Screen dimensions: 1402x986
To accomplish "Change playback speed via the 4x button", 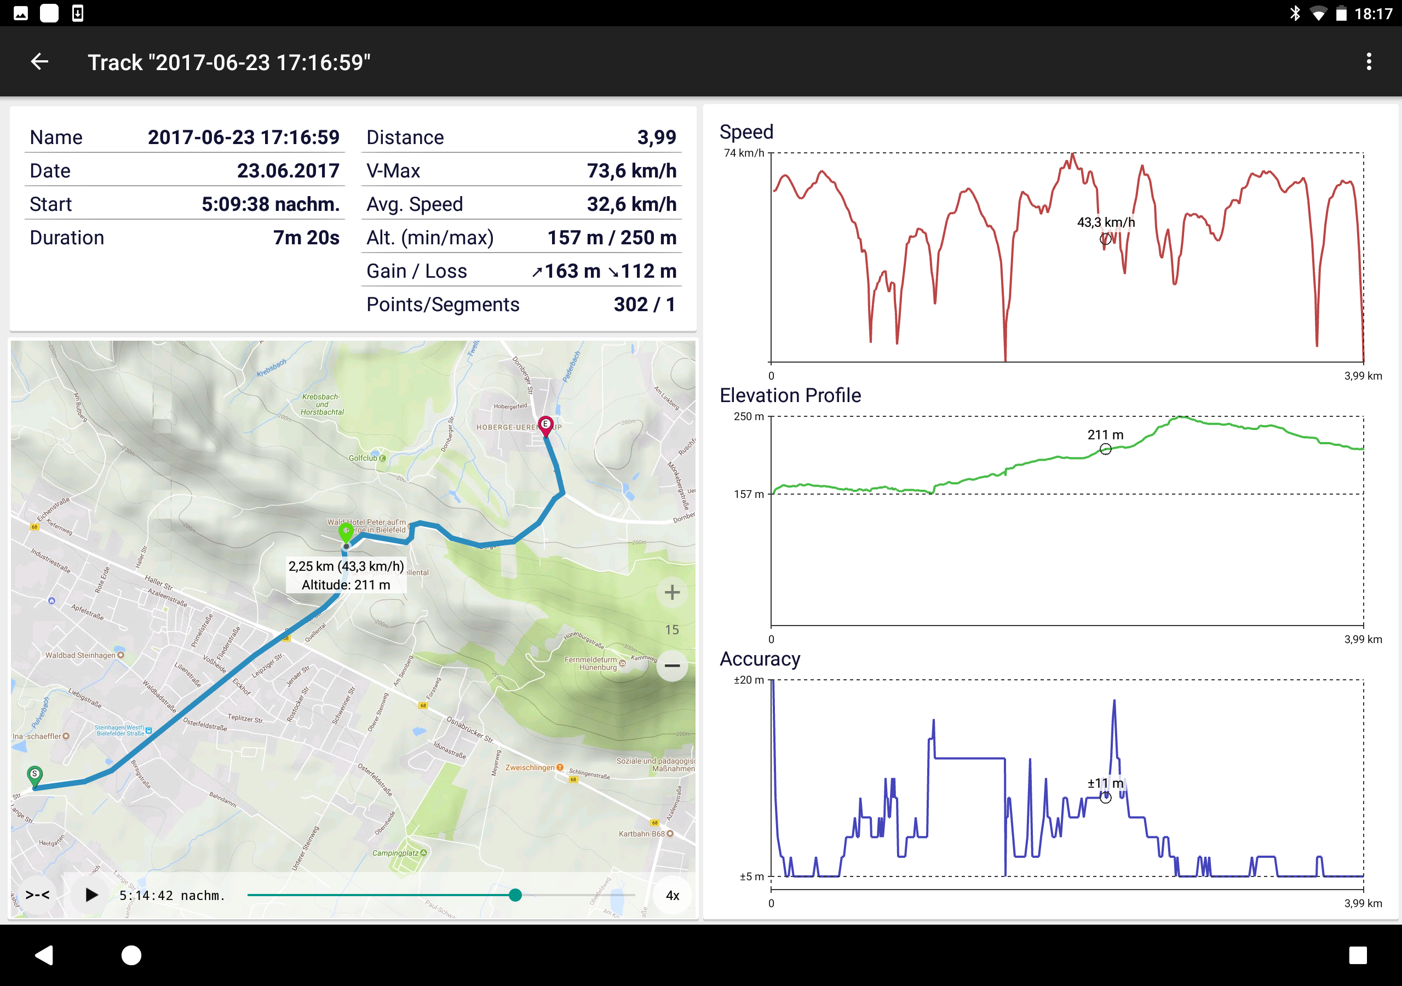I will (x=671, y=895).
